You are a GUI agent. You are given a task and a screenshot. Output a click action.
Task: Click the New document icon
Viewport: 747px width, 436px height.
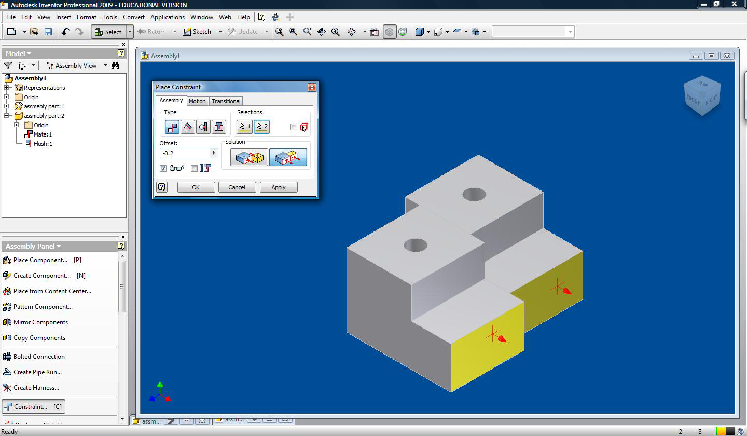tap(11, 32)
